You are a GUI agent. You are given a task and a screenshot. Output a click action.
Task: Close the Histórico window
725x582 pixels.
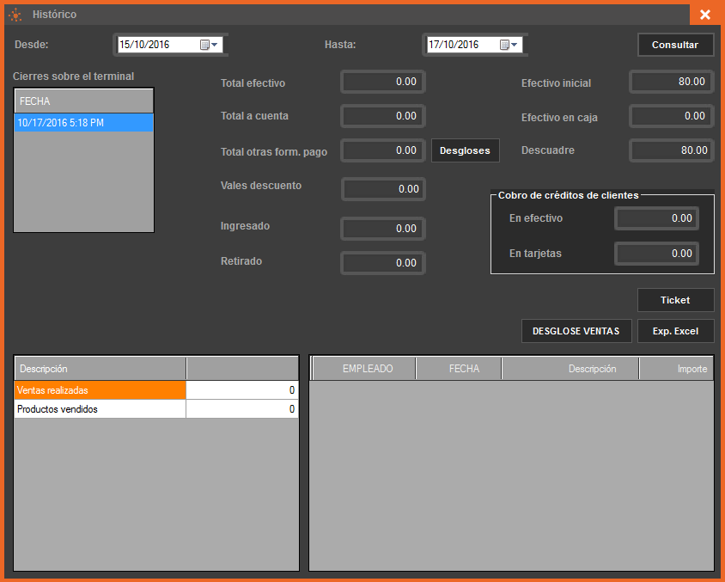[x=704, y=15]
